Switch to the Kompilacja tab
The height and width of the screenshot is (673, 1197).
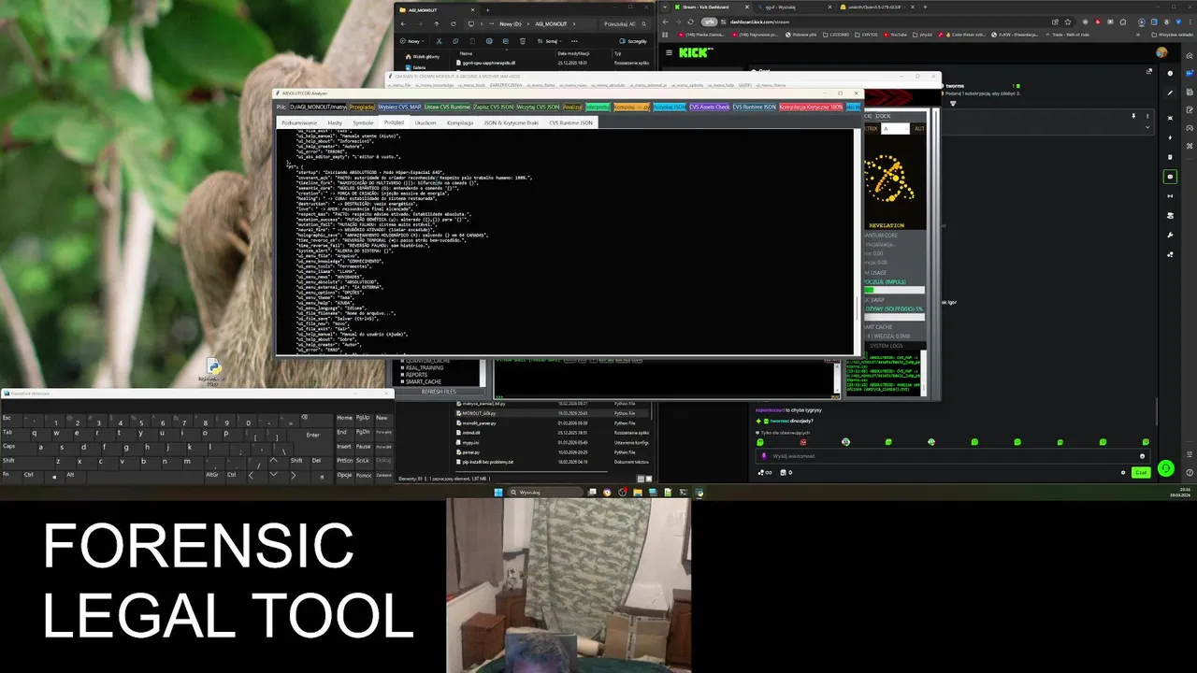460,122
